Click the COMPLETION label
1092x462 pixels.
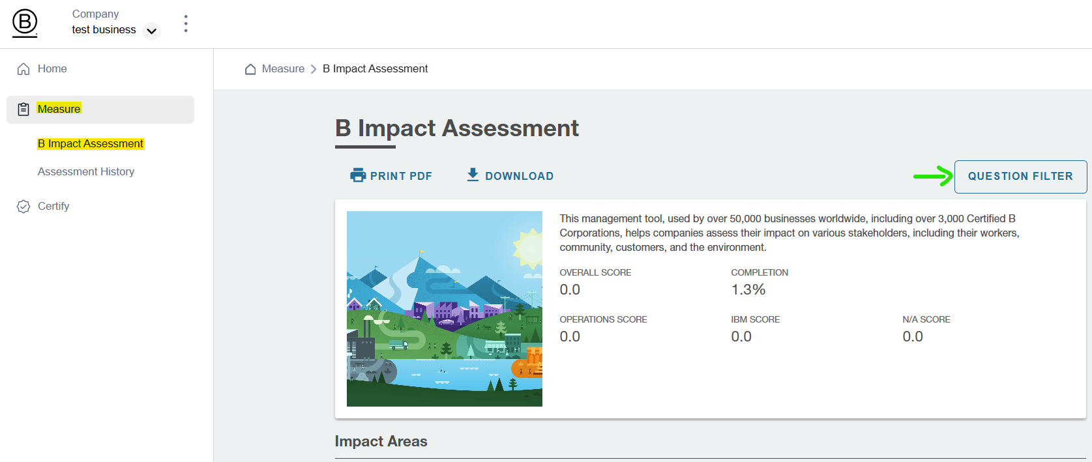(760, 272)
